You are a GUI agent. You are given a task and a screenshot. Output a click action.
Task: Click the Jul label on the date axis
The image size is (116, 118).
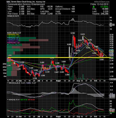39,81
